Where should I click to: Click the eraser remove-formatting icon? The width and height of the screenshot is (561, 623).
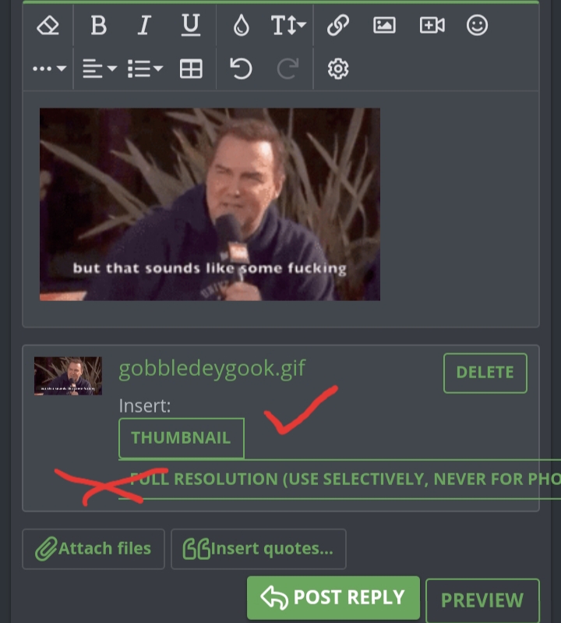(48, 26)
